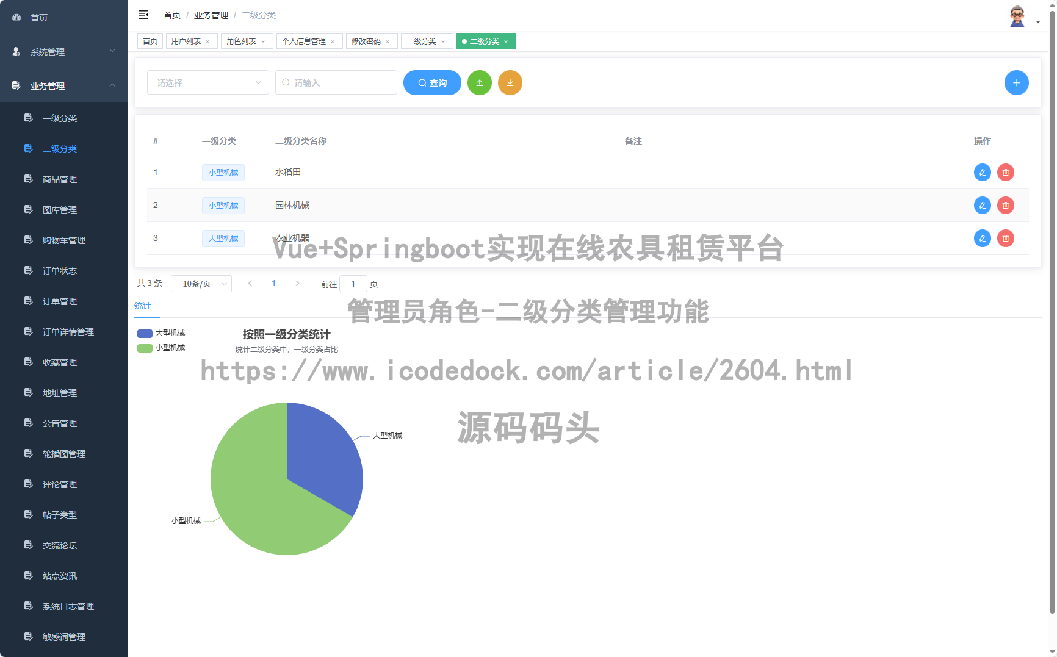Collapse the 业务管理 sidebar section
This screenshot has width=1057, height=657.
tap(63, 85)
